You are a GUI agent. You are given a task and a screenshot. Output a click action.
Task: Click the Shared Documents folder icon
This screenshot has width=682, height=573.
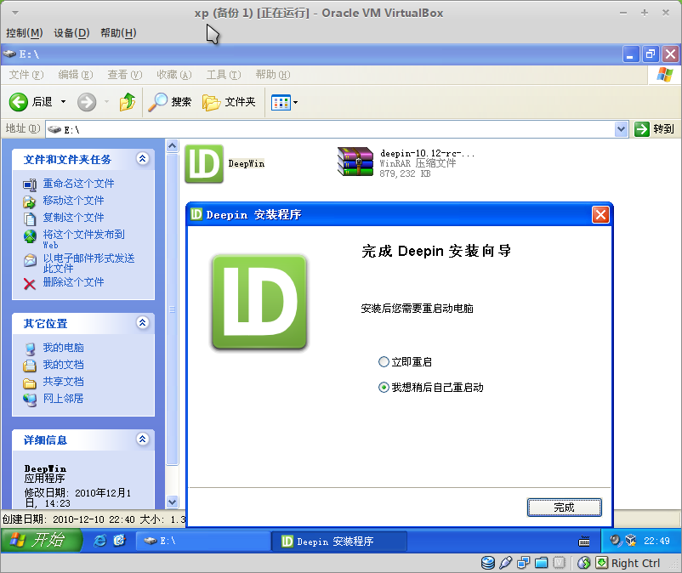(30, 383)
